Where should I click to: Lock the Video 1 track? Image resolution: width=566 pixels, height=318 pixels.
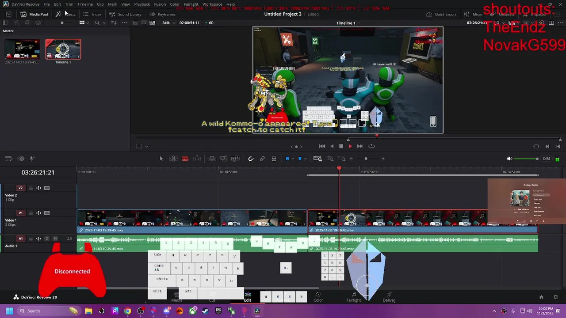pyautogui.click(x=31, y=213)
